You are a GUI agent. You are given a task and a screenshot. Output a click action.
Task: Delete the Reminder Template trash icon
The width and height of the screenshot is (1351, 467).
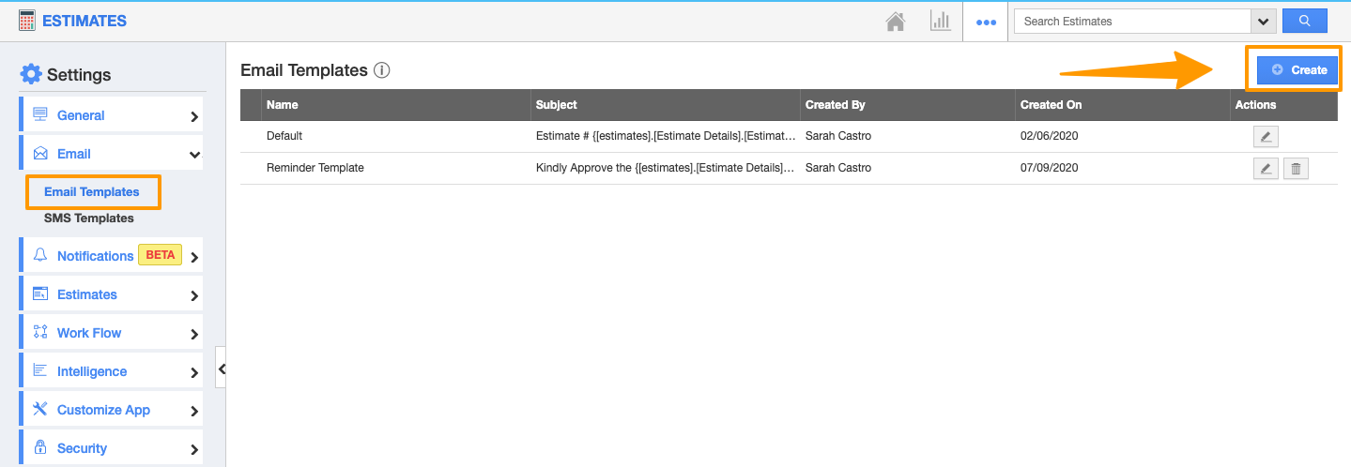(x=1296, y=169)
